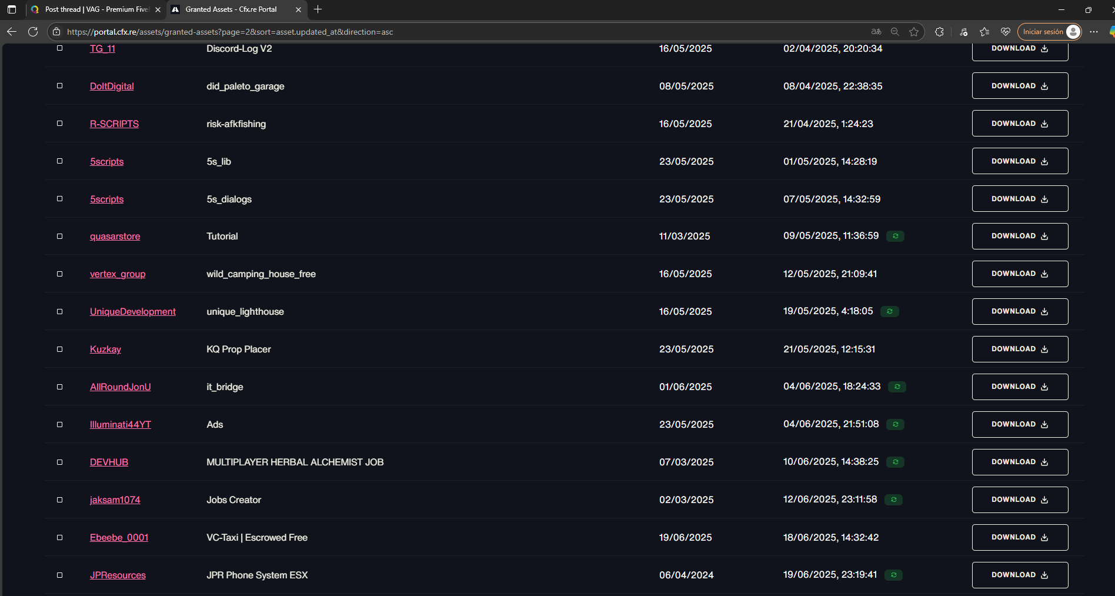Download the 5s_lib asset
This screenshot has height=596, width=1115.
(1020, 161)
